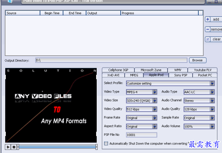Stop the preview video
222x153 pixels.
pos(14,147)
